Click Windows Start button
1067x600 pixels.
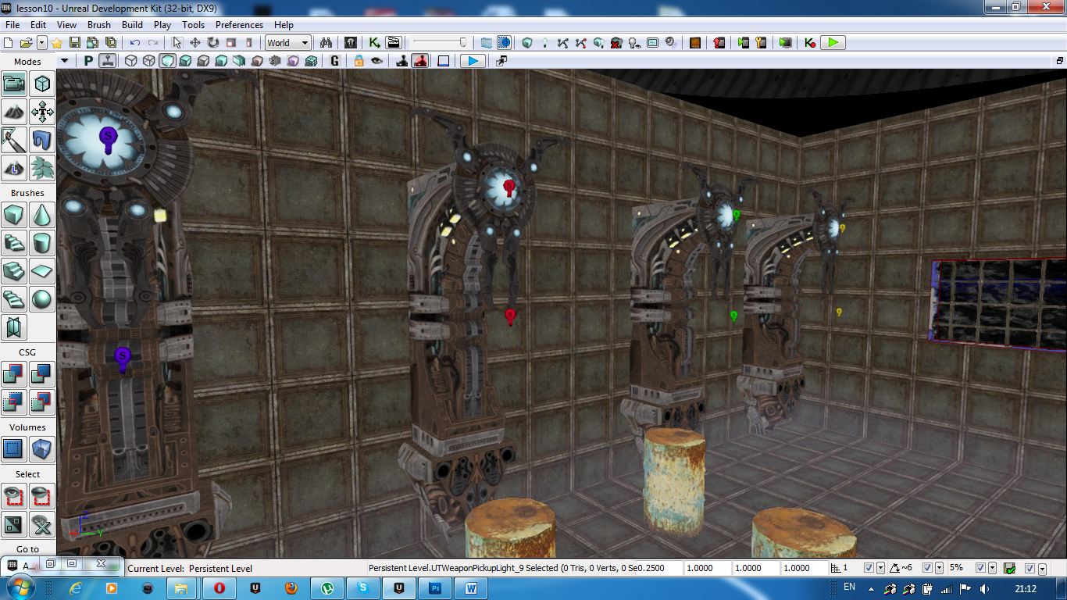pyautogui.click(x=20, y=587)
